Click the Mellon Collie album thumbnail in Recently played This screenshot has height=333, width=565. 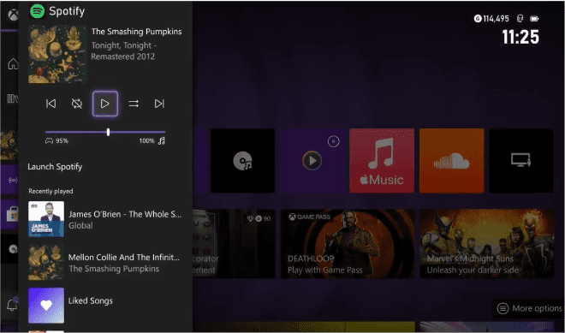(46, 262)
